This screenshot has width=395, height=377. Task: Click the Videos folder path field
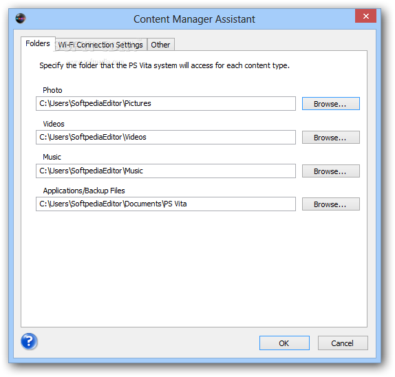(x=166, y=138)
